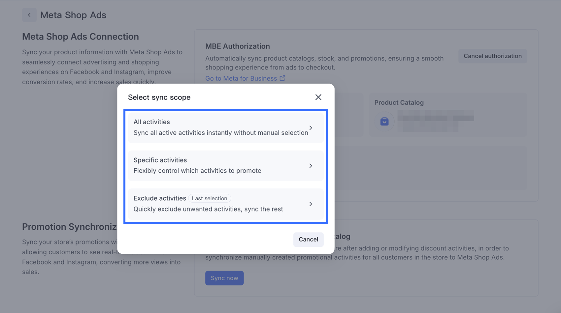The width and height of the screenshot is (561, 313).
Task: Click 'Flexibly control which activities to promote' text
Action: [x=197, y=171]
